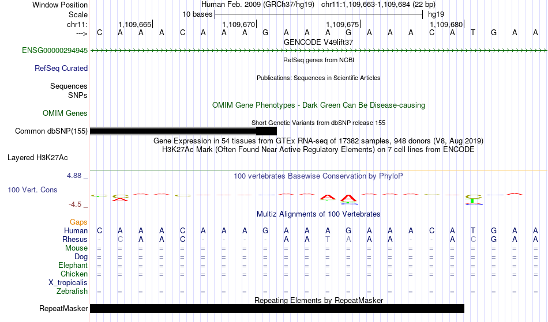Click the T base in Rhesus row
The width and height of the screenshot is (548, 322).
click(328, 239)
